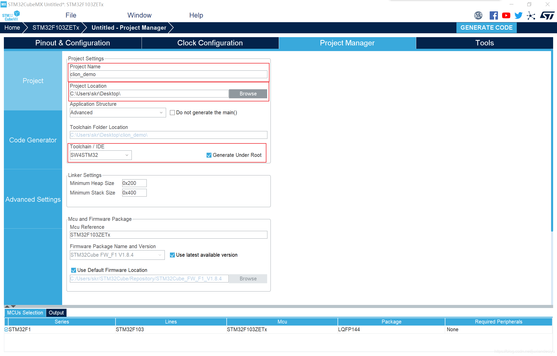Open the 10th anniversary badge icon

[478, 15]
